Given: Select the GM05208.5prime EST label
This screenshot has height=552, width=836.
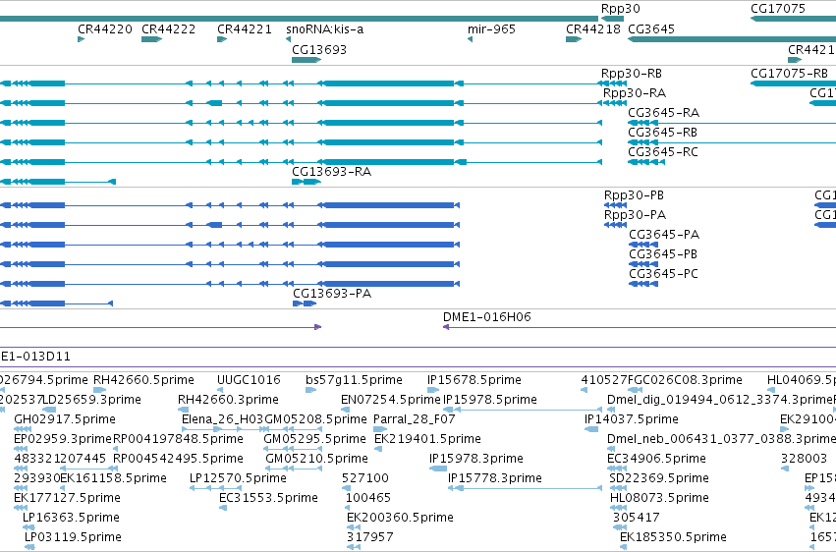Looking at the screenshot, I should click(x=315, y=419).
